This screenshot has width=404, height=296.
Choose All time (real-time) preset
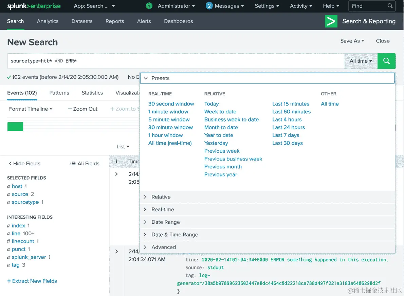[170, 143]
